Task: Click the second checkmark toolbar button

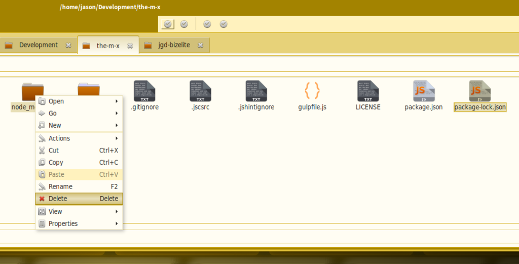Action: (184, 24)
